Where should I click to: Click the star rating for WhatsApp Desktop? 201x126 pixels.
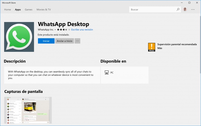coord(64,30)
